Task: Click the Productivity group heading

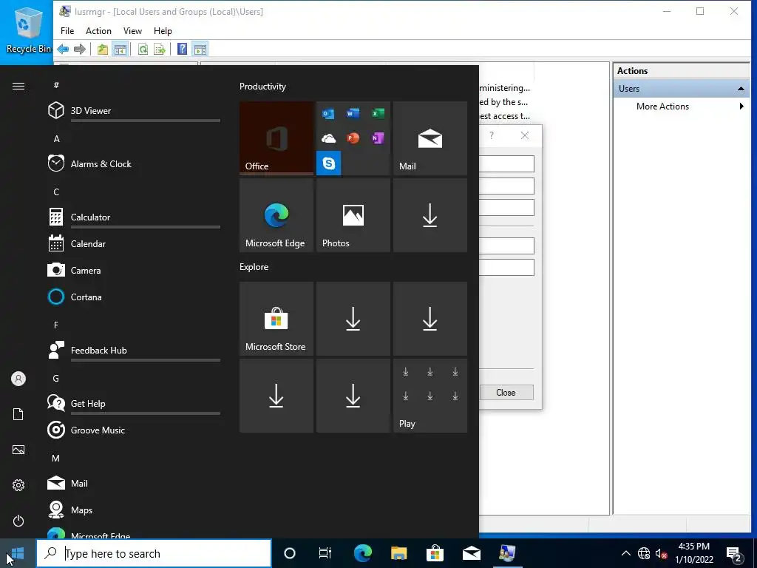Action: 262,87
